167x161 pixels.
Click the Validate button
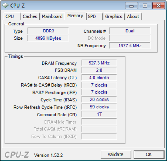pos(116,154)
